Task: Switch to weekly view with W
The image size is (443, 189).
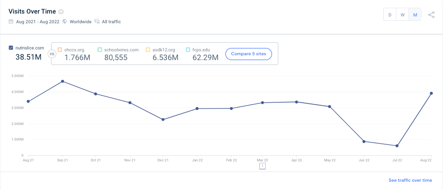Action: (402, 15)
